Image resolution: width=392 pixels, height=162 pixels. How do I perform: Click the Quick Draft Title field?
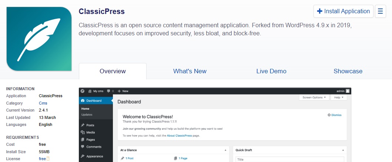click(290, 159)
